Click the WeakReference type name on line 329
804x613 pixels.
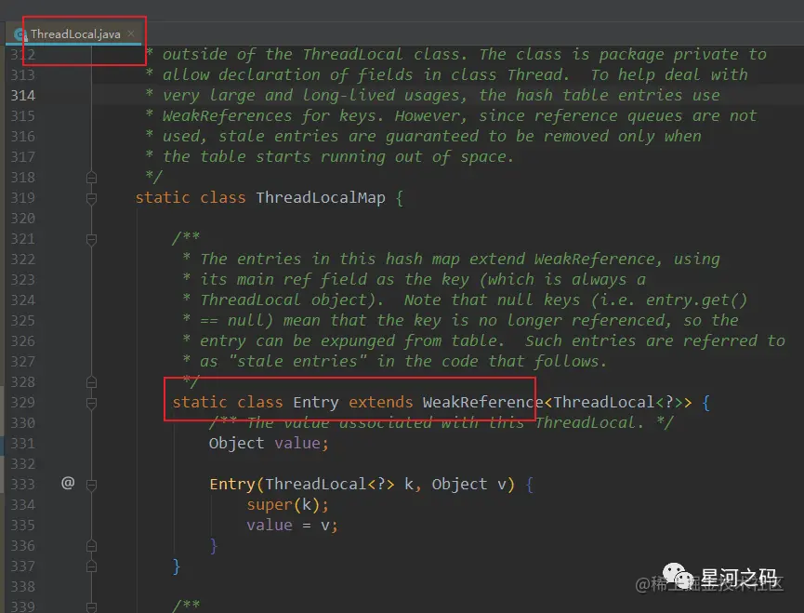coord(482,402)
